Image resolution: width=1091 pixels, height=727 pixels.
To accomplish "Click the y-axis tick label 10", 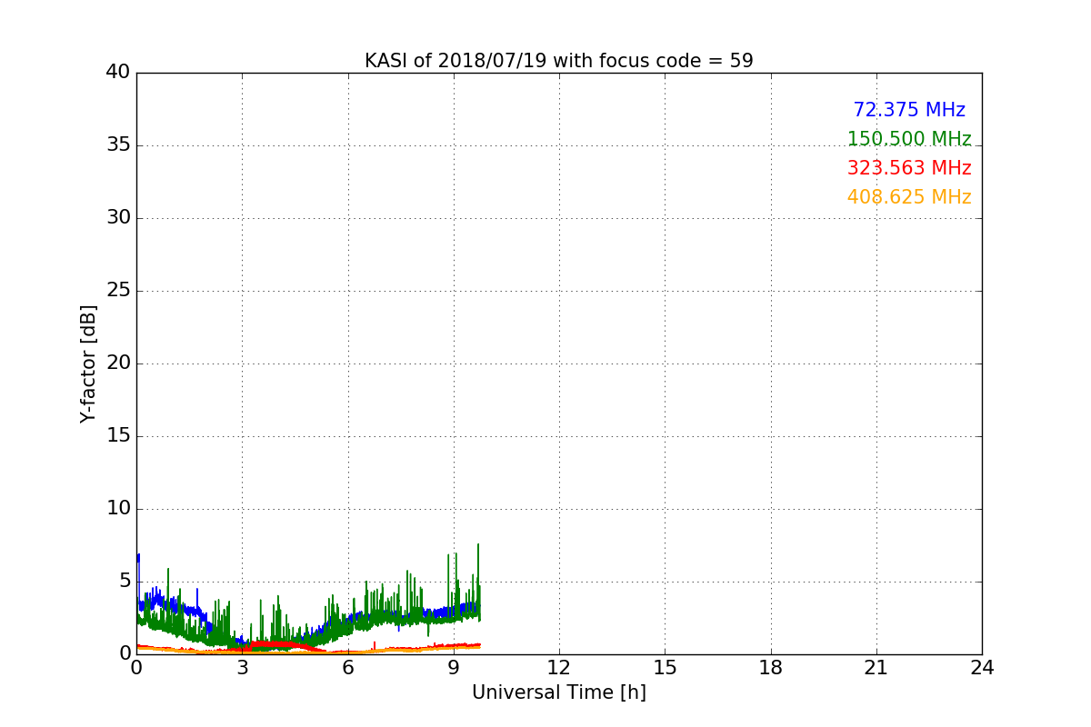I will [x=118, y=509].
